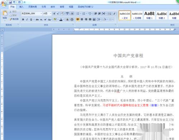Click the document title 中国共产党章程
Viewport: 179px width, 140px height.
129,56
